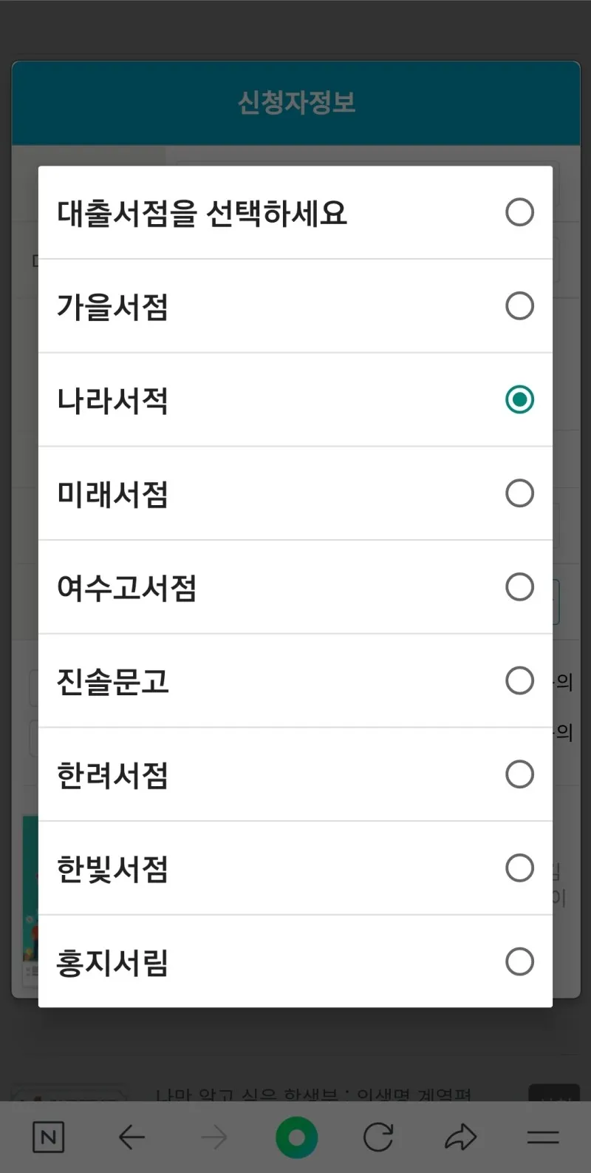
Task: Open Naver home N icon
Action: (x=49, y=1137)
